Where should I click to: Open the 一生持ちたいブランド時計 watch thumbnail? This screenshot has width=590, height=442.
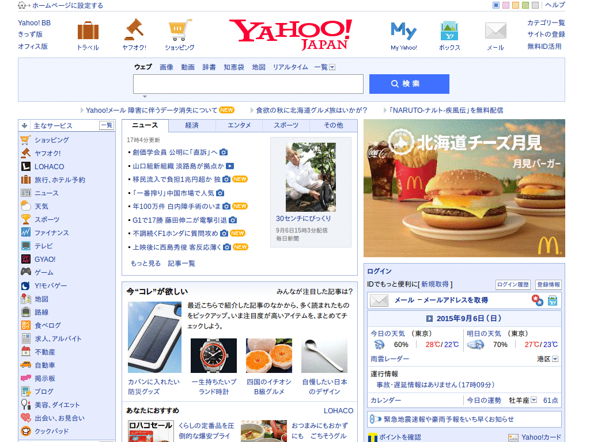tap(214, 356)
